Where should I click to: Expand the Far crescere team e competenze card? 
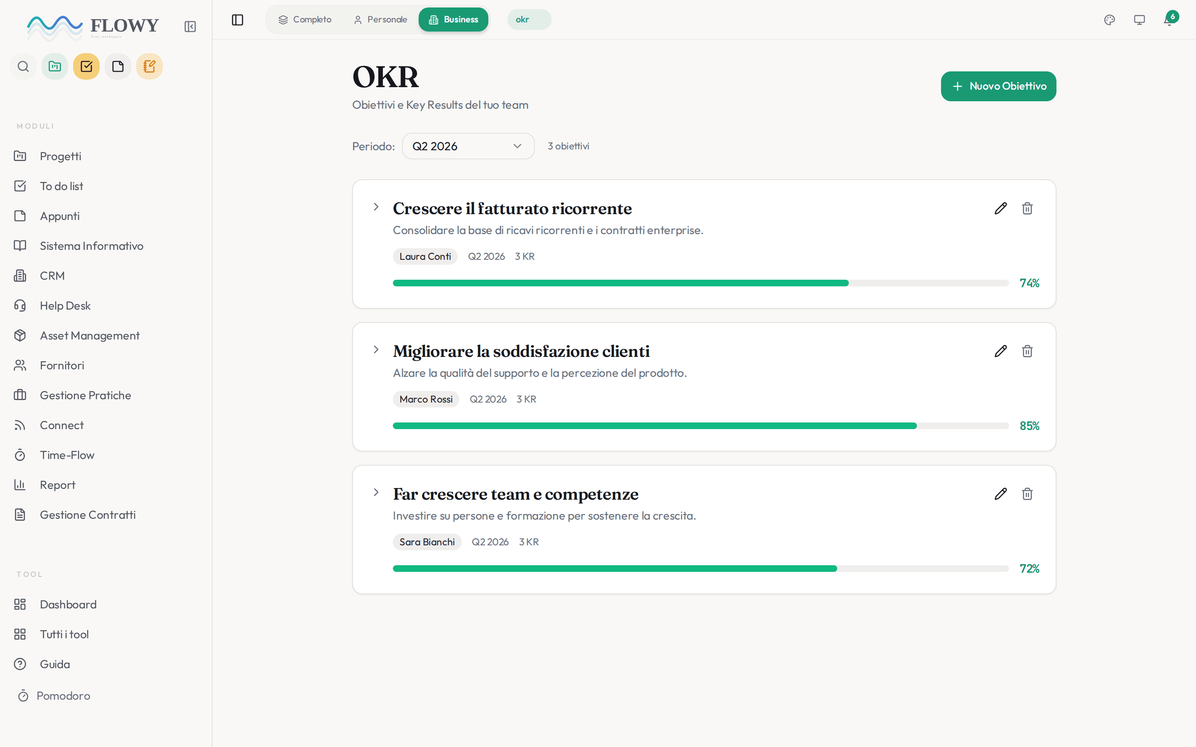pos(376,493)
